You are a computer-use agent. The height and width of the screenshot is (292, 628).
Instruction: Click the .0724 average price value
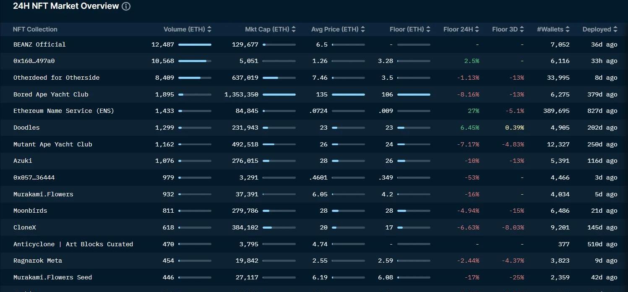(318, 111)
